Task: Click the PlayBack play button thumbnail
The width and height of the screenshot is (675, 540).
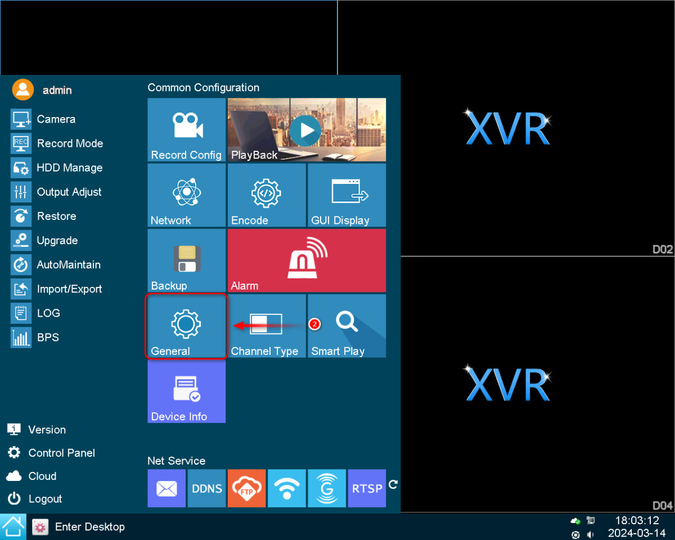Action: tap(307, 130)
